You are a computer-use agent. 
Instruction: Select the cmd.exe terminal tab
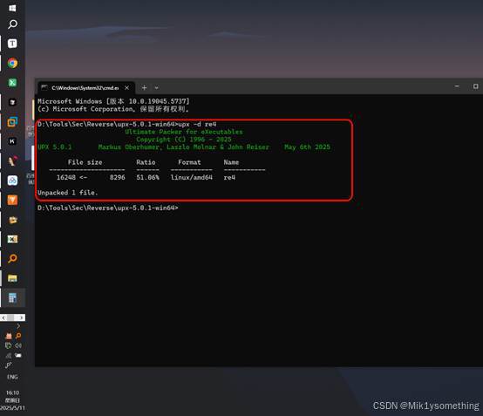(86, 88)
